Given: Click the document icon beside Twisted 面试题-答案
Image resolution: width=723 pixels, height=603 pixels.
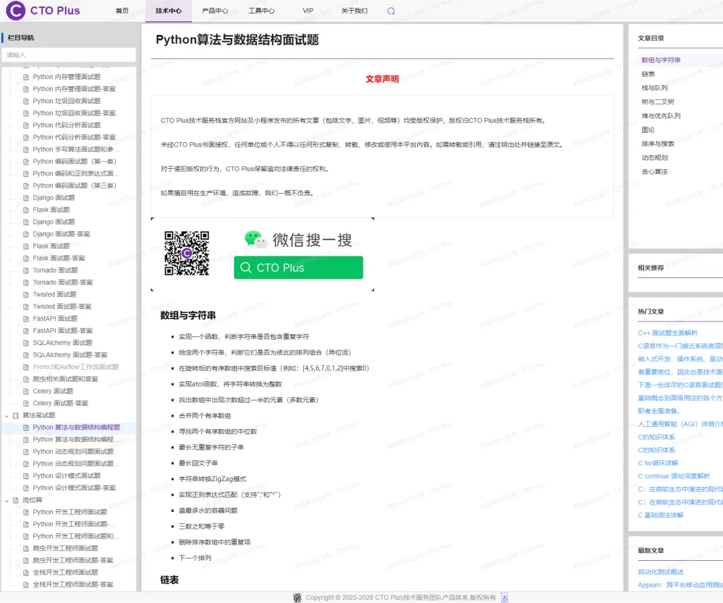Looking at the screenshot, I should tap(26, 306).
